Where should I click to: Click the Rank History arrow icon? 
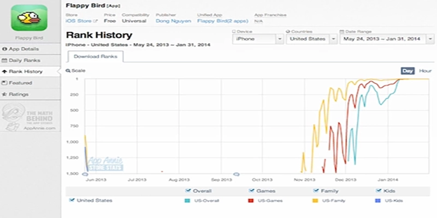point(4,71)
